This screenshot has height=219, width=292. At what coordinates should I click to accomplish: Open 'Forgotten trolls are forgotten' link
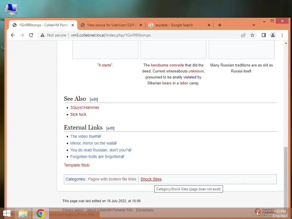point(97,157)
